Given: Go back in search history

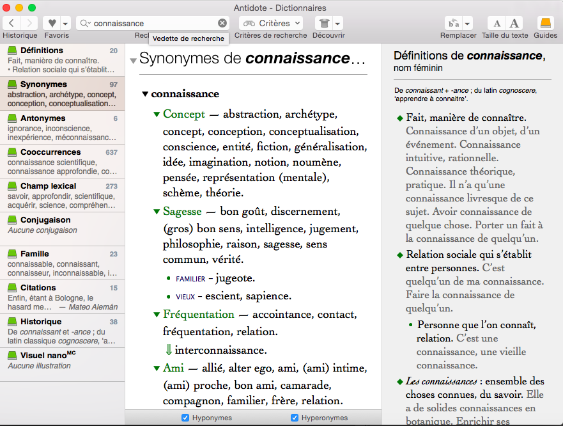Looking at the screenshot, I should 12,24.
